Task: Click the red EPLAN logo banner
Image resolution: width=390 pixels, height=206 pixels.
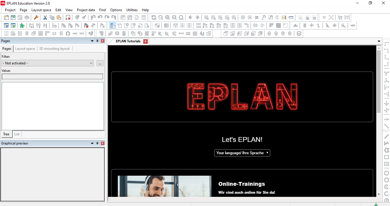Action: (242, 97)
